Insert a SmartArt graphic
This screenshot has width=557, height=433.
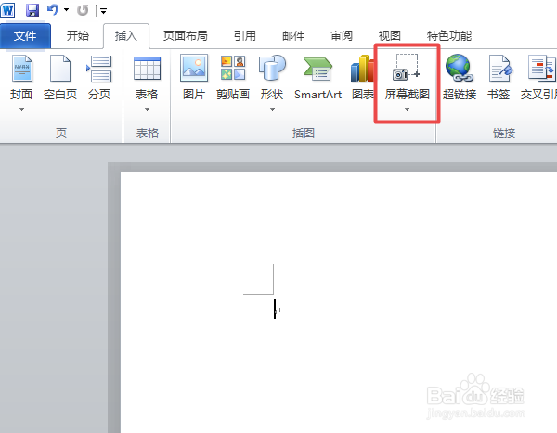[317, 77]
